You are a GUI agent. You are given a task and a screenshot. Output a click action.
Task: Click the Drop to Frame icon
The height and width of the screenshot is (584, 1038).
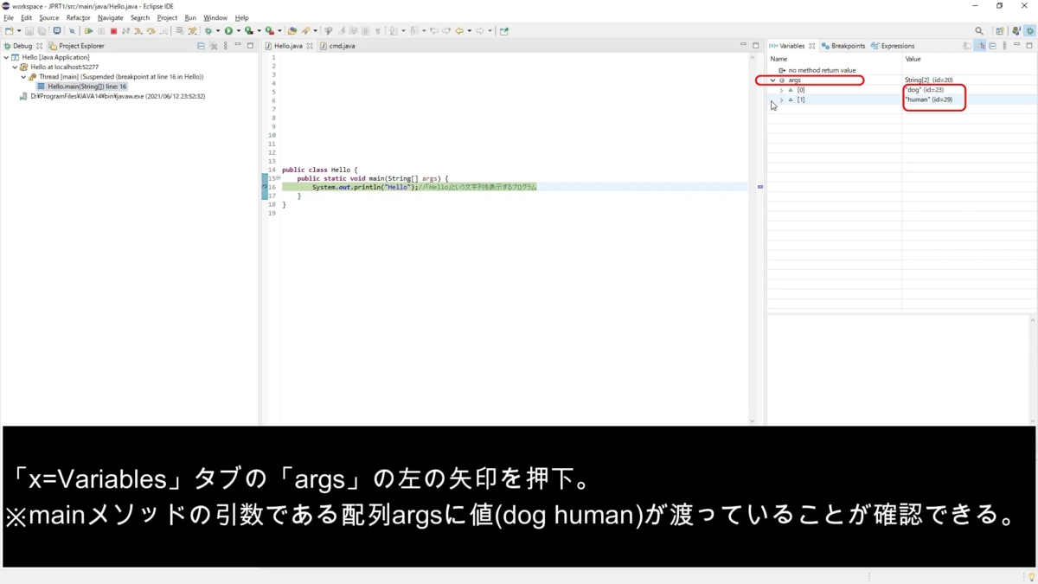click(180, 31)
